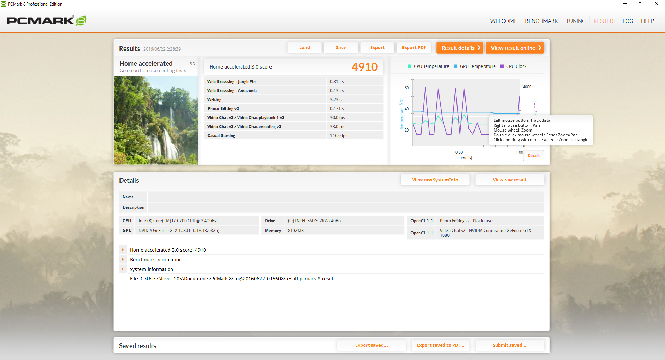This screenshot has width=665, height=360.
Task: Expand the System information section
Action: pos(123,269)
